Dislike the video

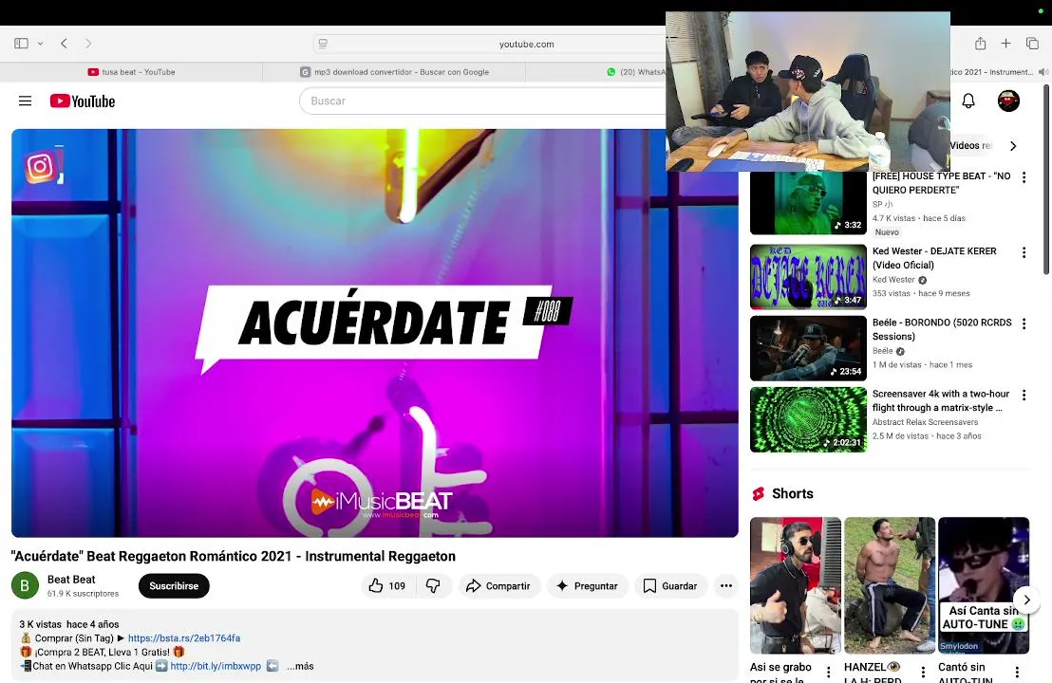point(433,586)
